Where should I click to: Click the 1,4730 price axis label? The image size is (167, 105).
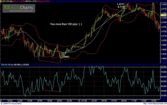164,27
